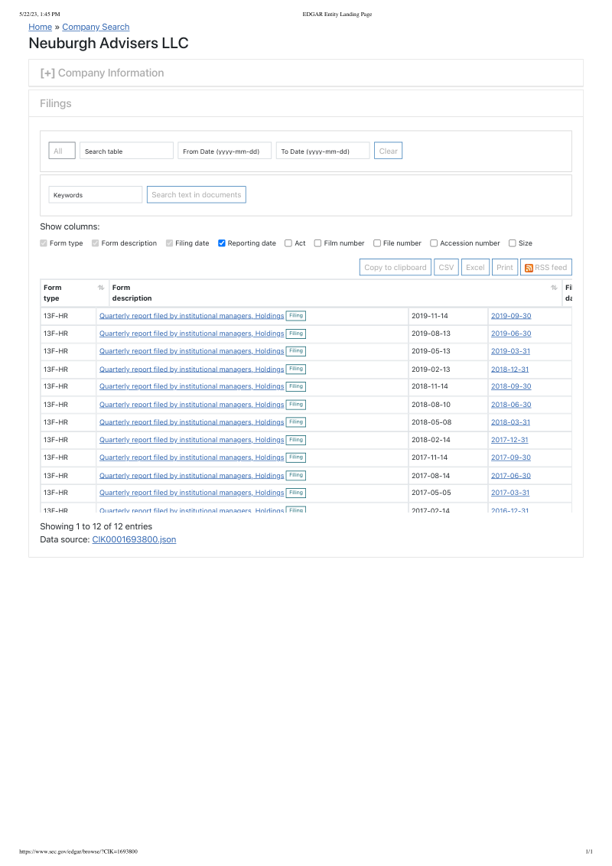Open reporting date 2019-09-30 link
This screenshot has width=612, height=866.
(511, 316)
